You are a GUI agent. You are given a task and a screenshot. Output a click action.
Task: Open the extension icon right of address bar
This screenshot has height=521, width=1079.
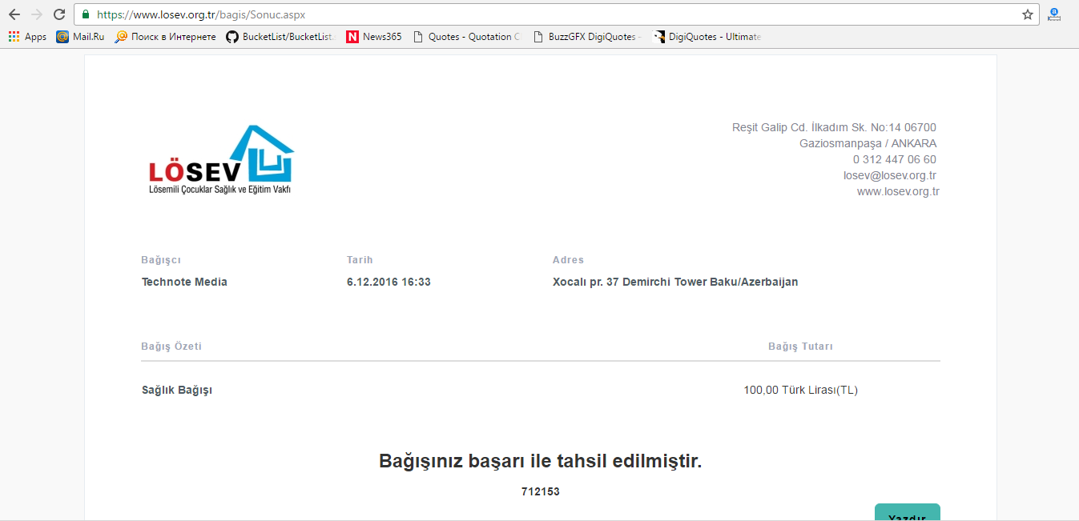click(x=1054, y=14)
